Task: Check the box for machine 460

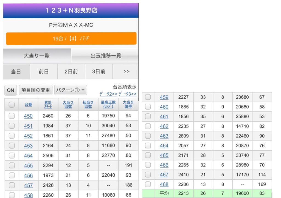Action: 148,107
